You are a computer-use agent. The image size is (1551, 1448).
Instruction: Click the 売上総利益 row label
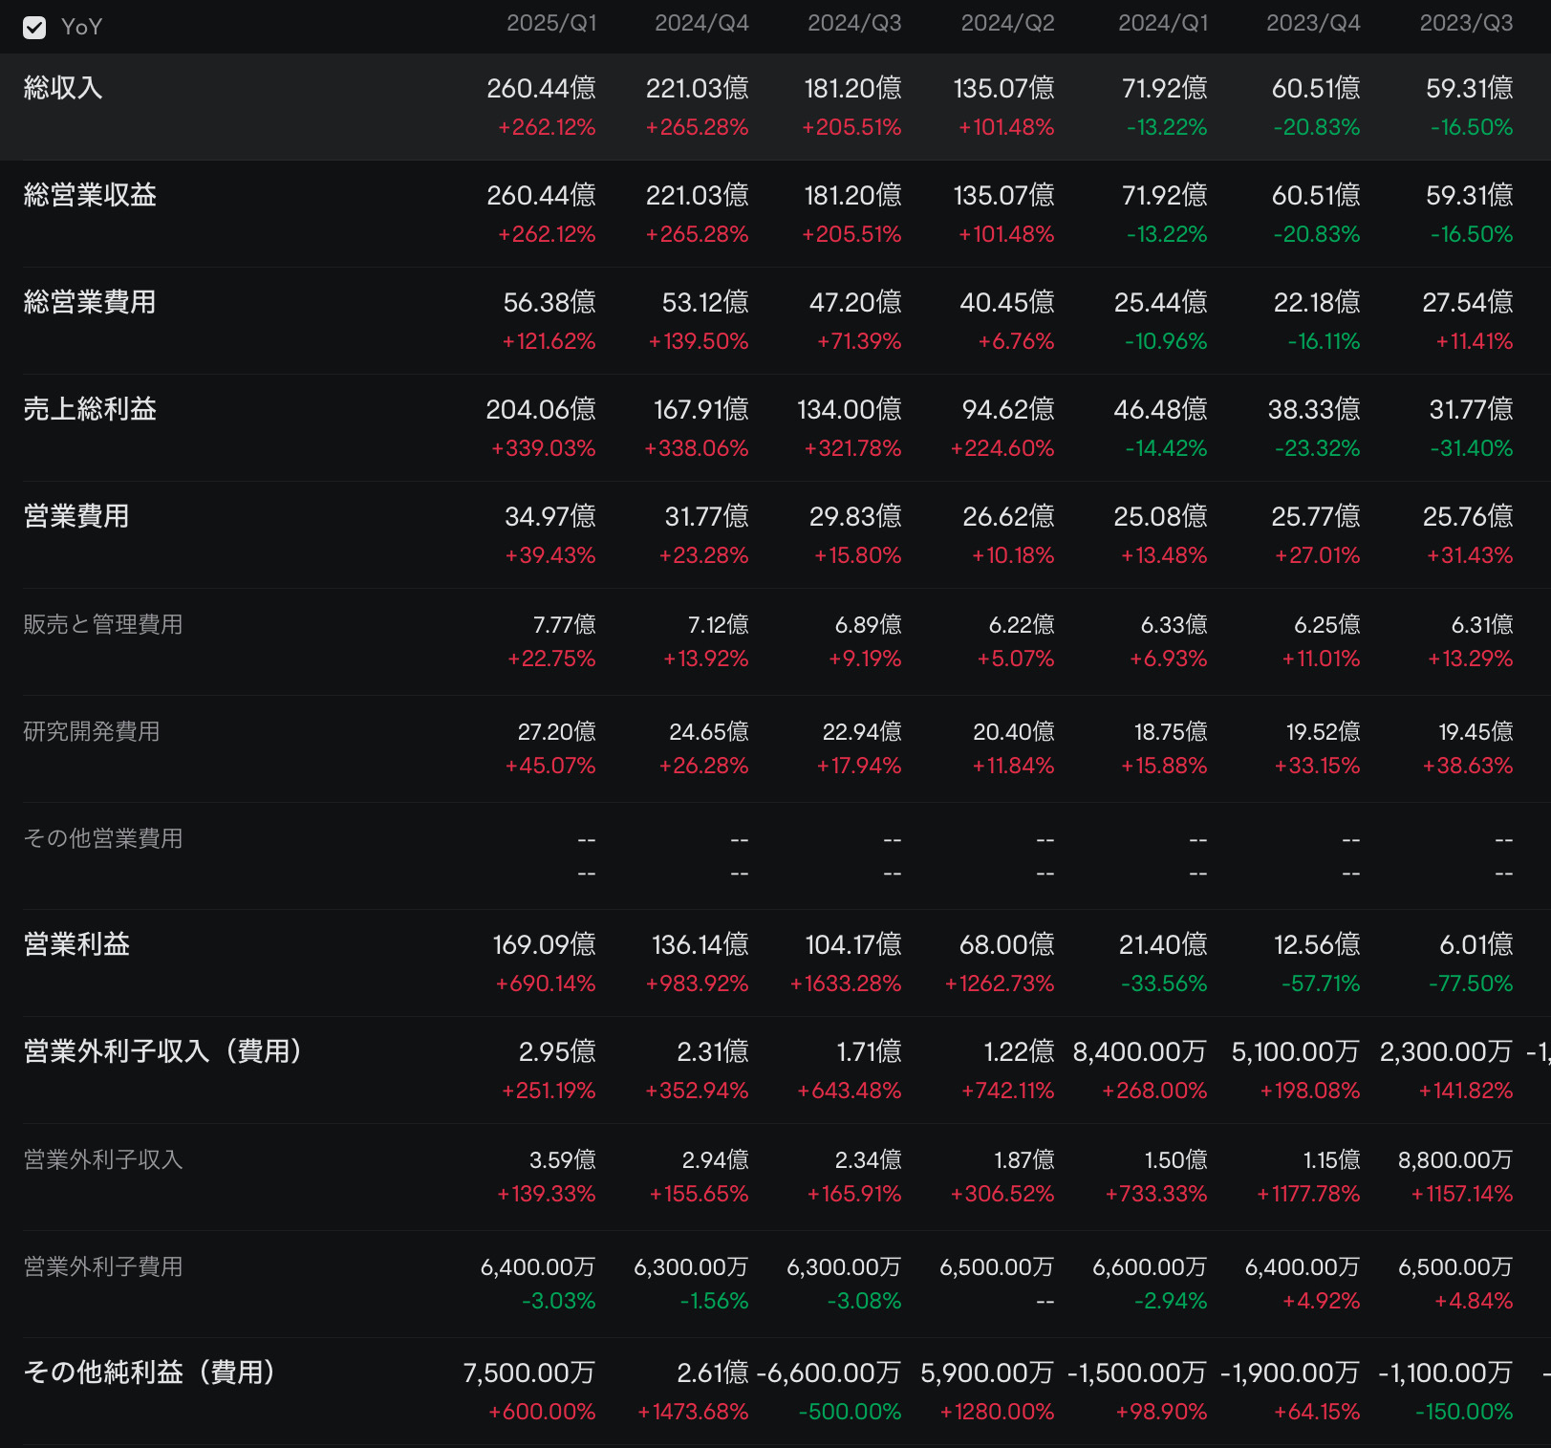click(x=90, y=409)
